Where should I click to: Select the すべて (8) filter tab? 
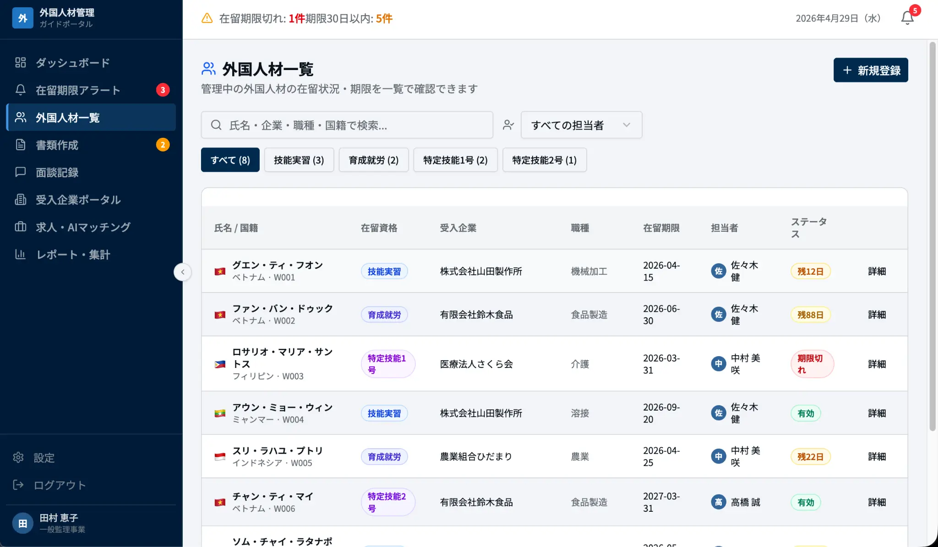click(230, 160)
